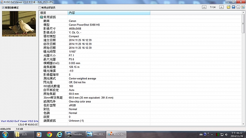Image resolution: width=246 pixels, height=138 pixels.
Task: Select the '0.005 mm' CoC value
Action: click(x=74, y=63)
